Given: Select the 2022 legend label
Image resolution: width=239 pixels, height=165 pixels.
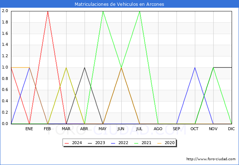Looking at the screenshot, I should coord(123,143).
